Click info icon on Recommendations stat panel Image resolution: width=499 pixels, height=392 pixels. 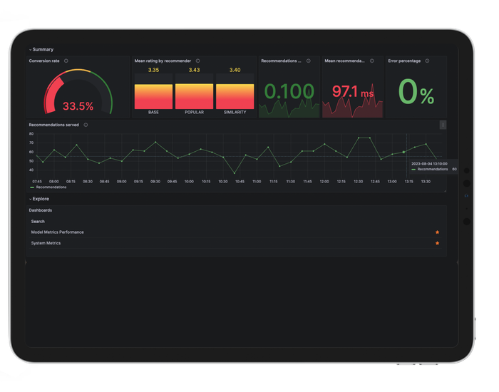[309, 61]
